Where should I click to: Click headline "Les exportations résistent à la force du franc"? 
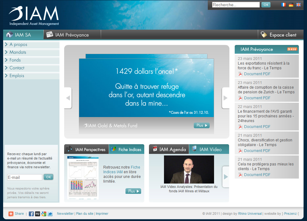[264, 66]
